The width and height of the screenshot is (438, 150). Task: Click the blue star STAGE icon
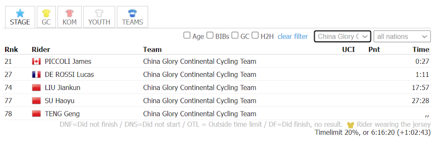(x=20, y=13)
